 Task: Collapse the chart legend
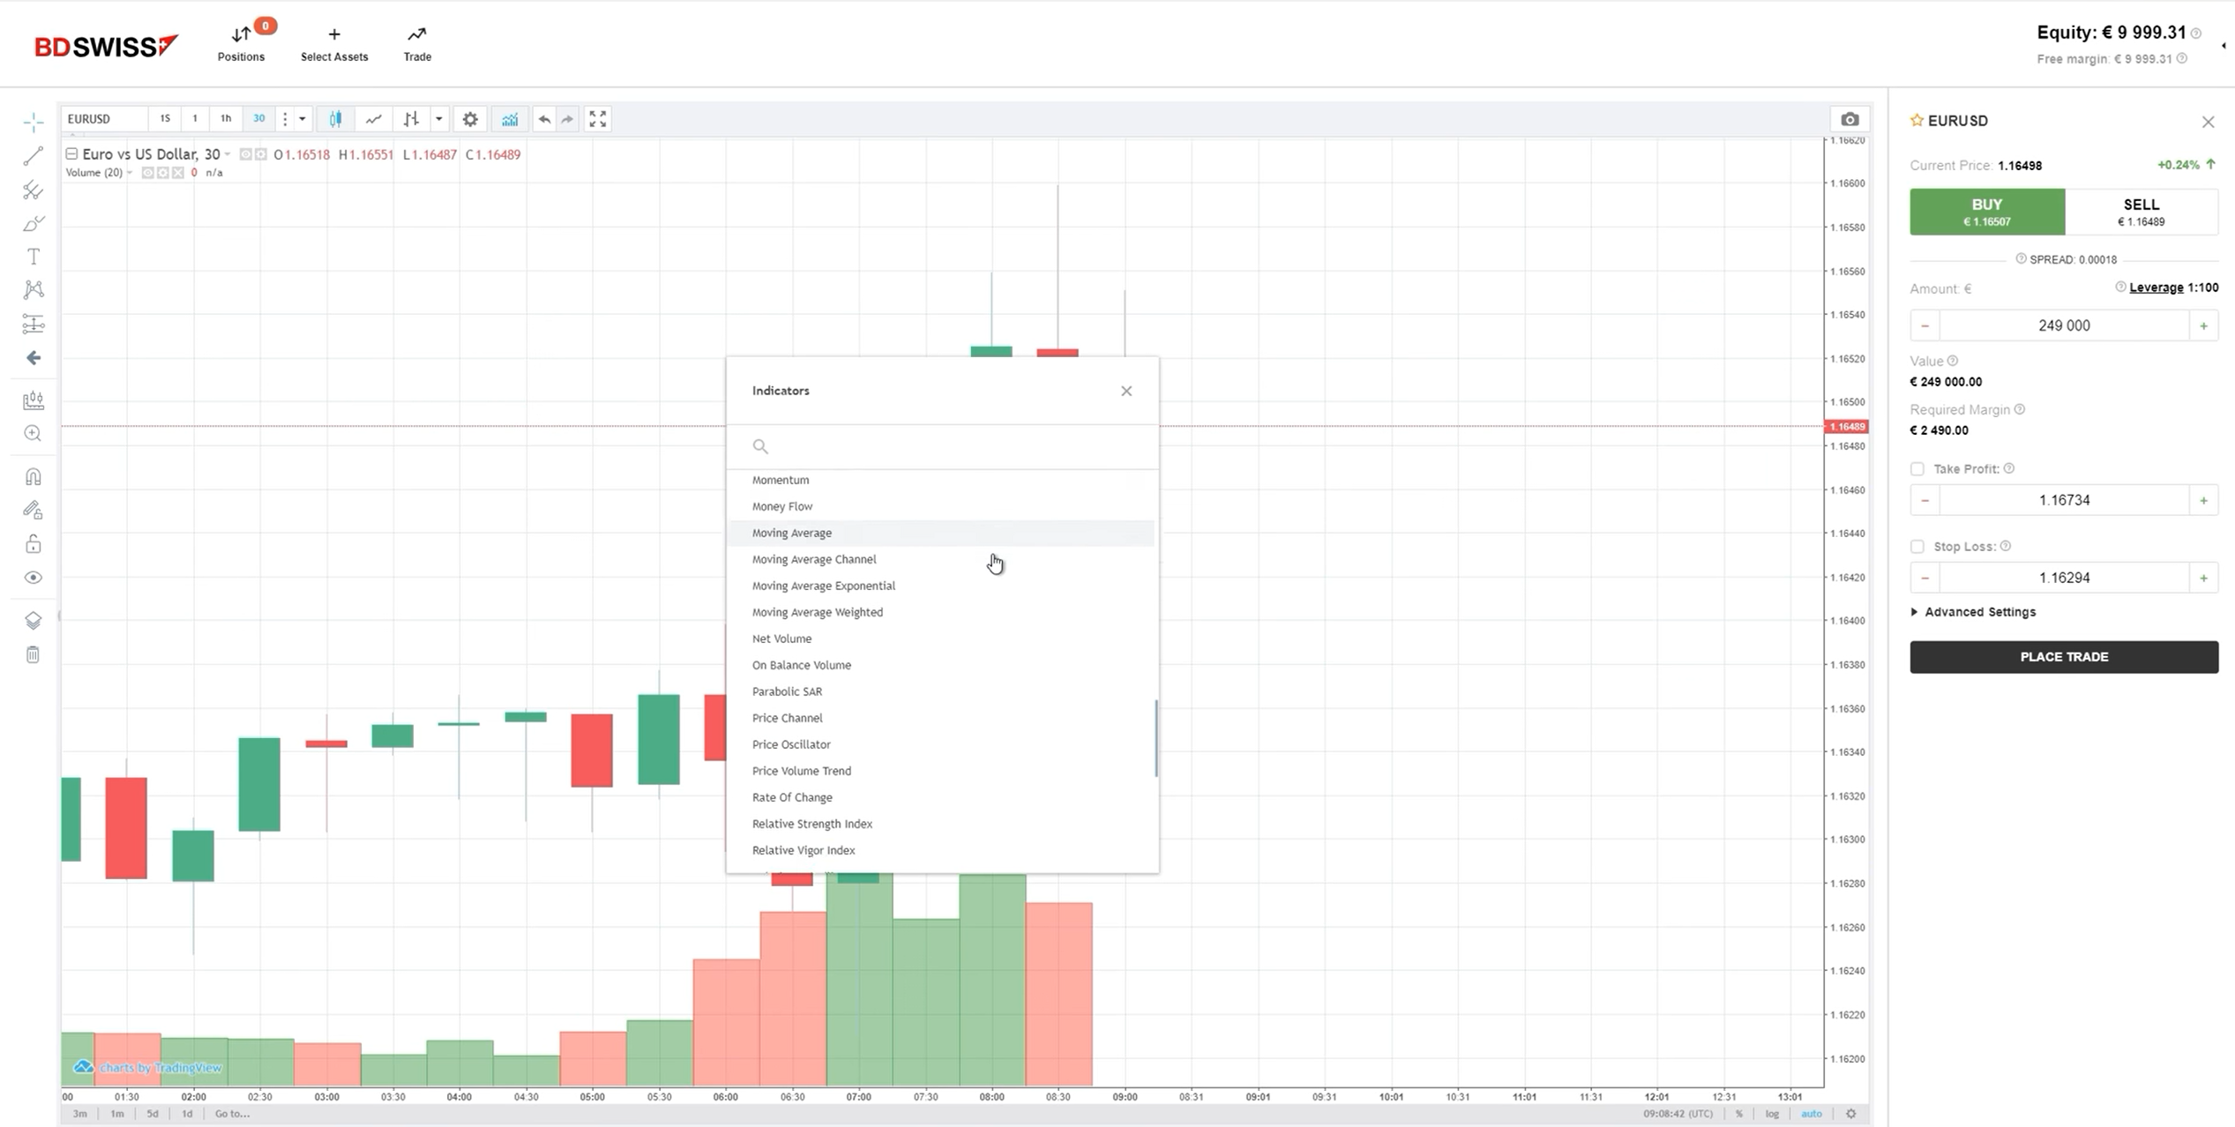pos(71,153)
